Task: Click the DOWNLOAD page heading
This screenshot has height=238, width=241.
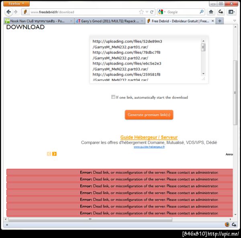Action: point(25,27)
